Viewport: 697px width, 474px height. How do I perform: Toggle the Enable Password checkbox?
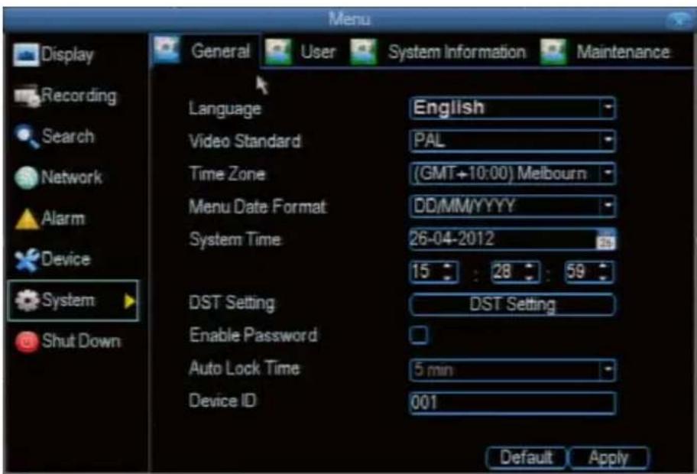[x=418, y=336]
